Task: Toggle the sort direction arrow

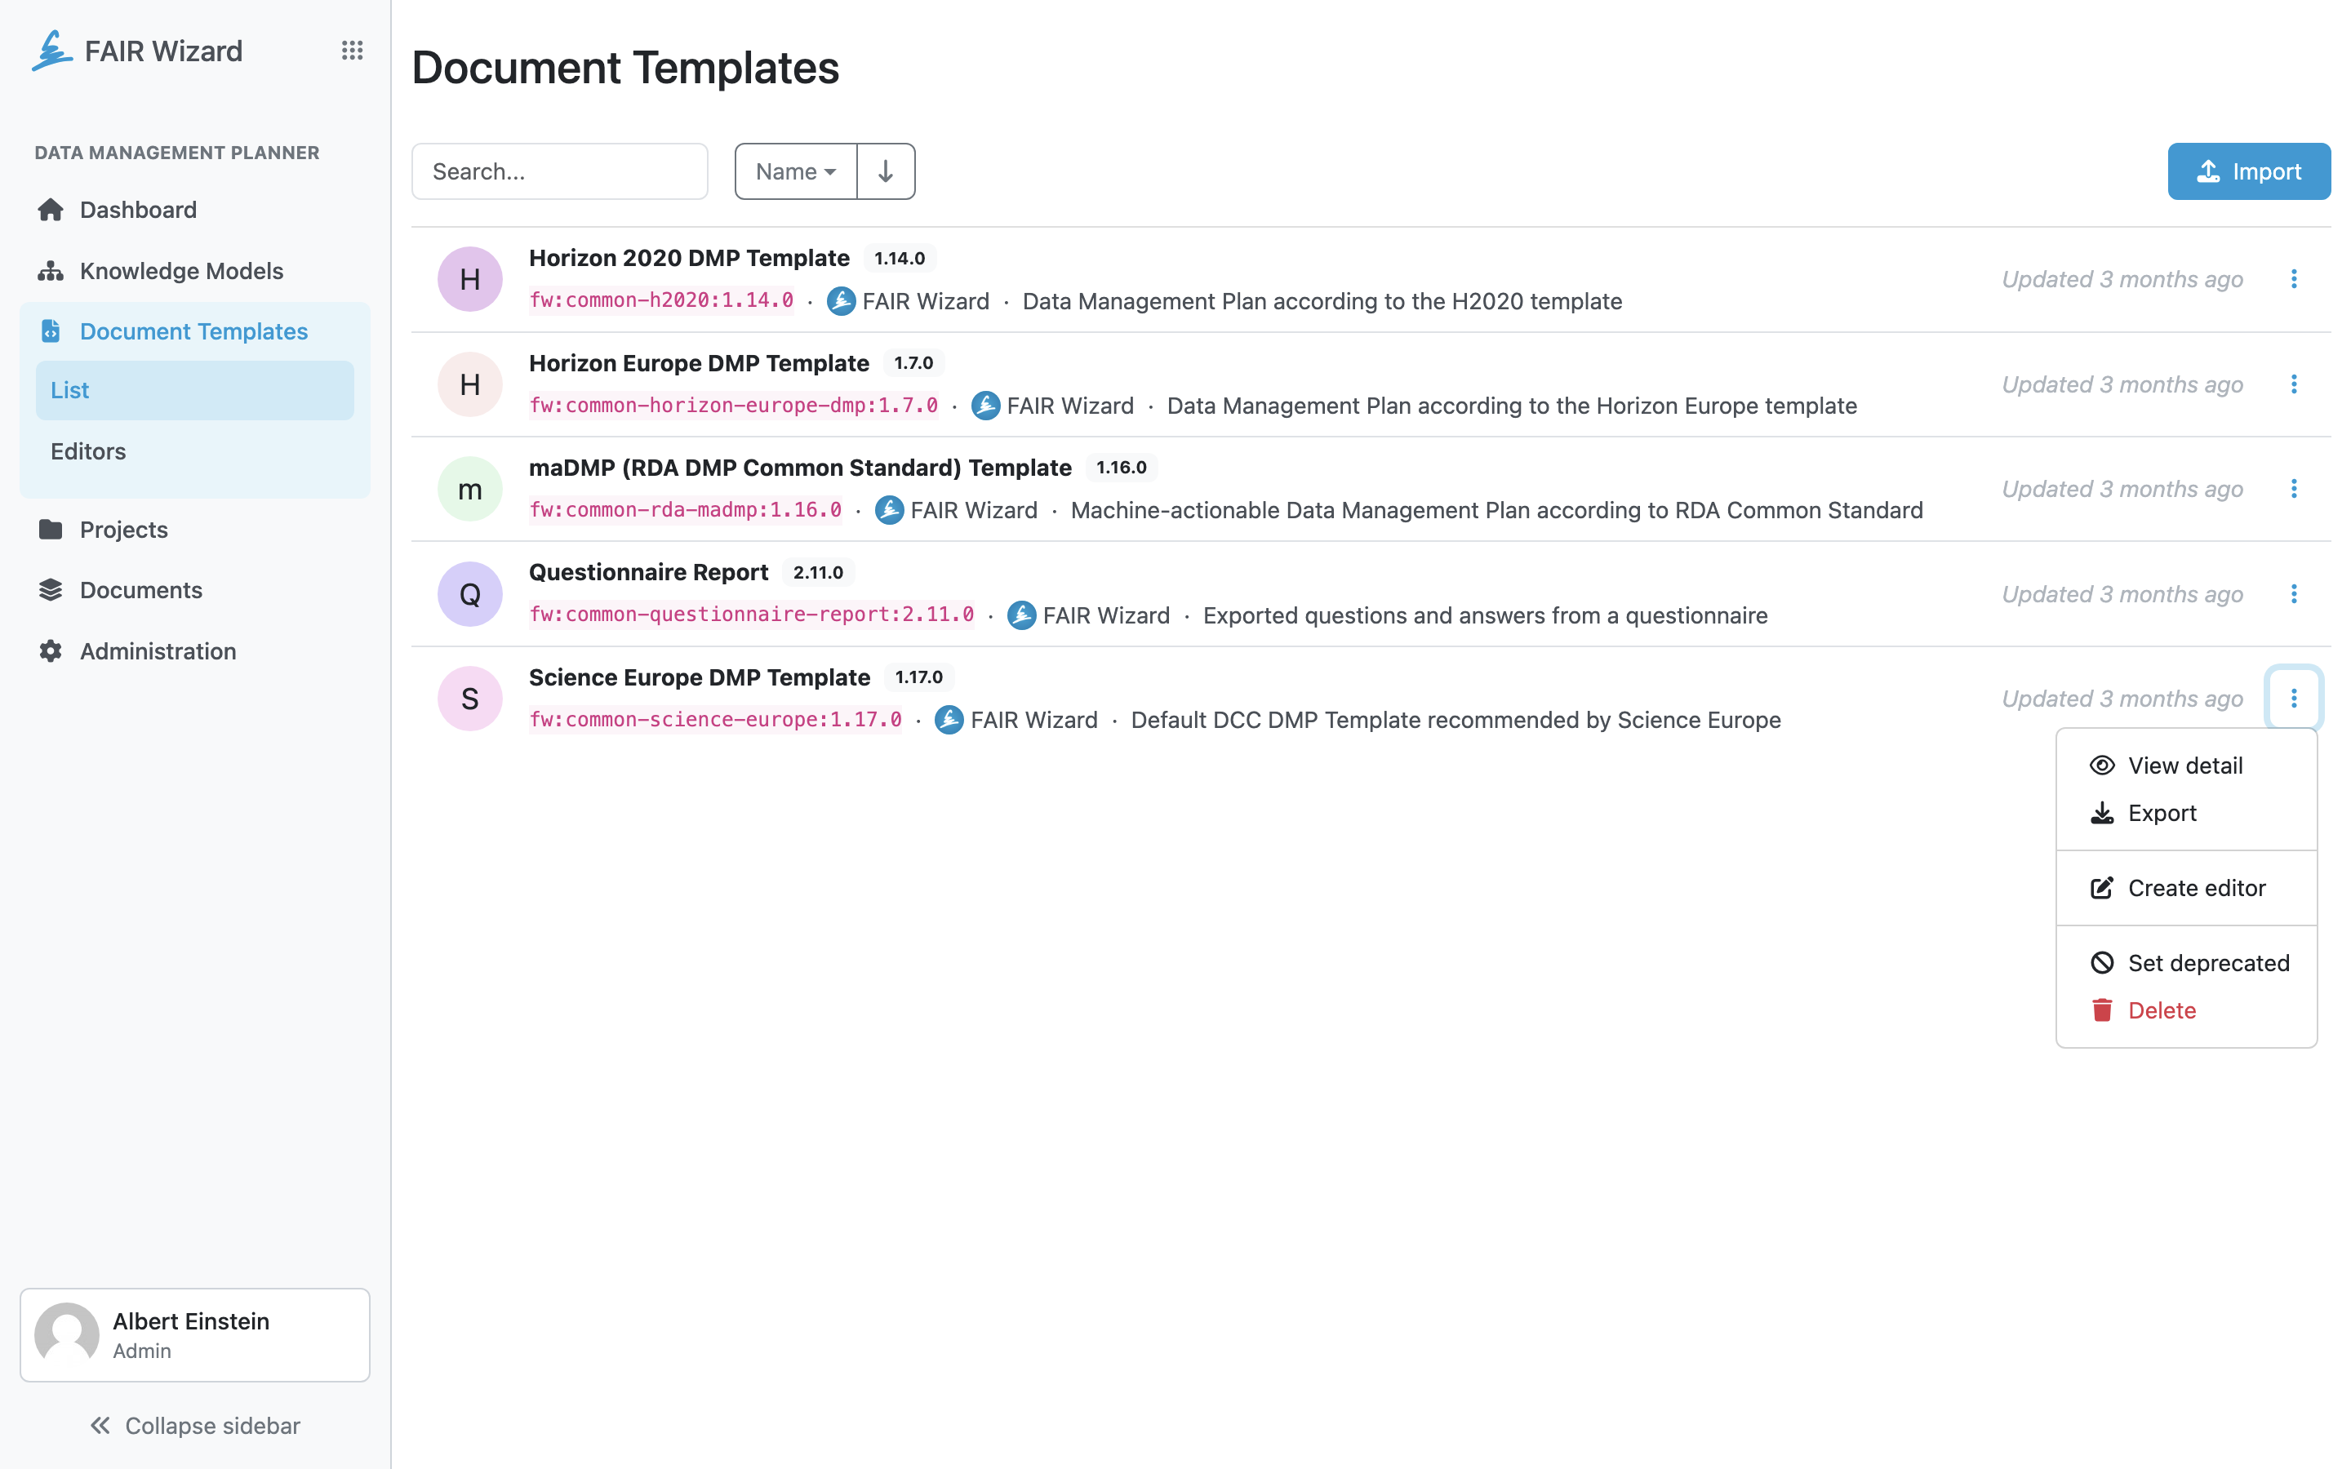Action: 886,172
